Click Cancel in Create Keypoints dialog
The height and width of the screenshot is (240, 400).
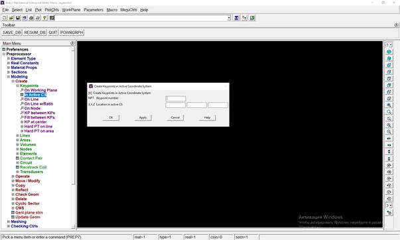tap(175, 117)
